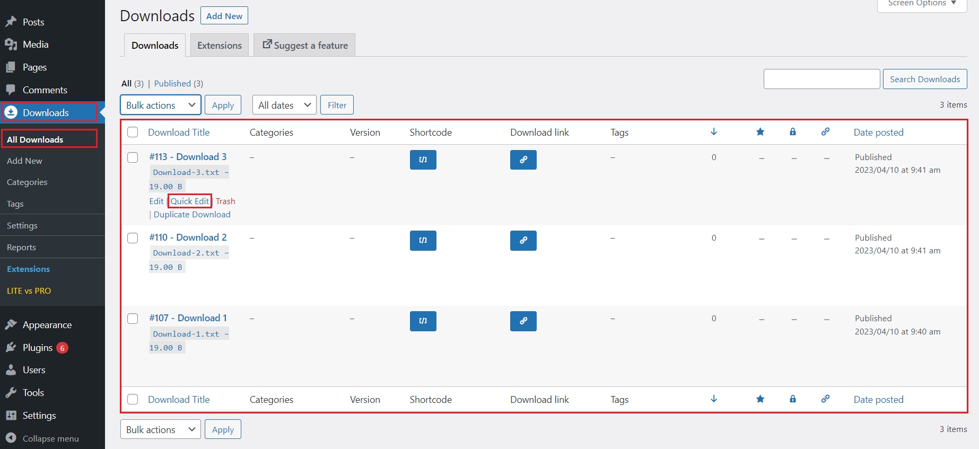Sort by Download Title column header

click(x=179, y=133)
